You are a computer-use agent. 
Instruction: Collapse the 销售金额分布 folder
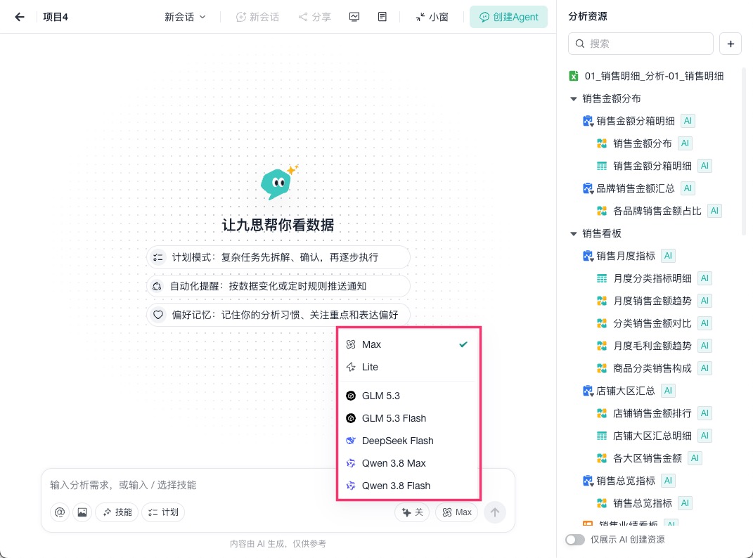point(574,99)
